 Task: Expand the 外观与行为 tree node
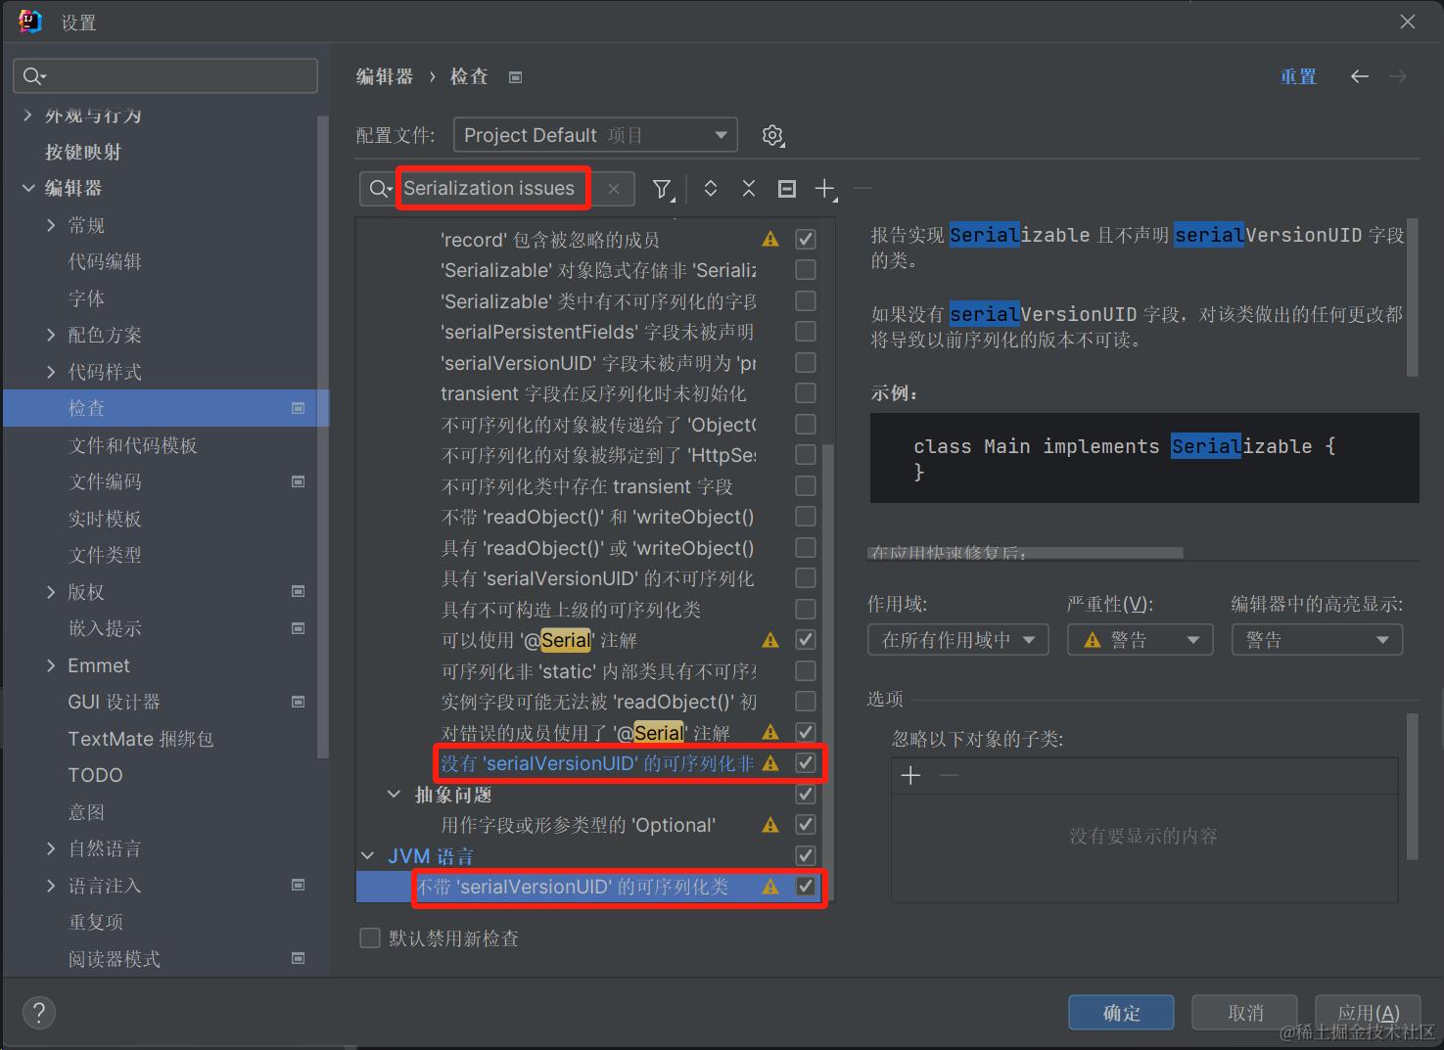tap(28, 115)
